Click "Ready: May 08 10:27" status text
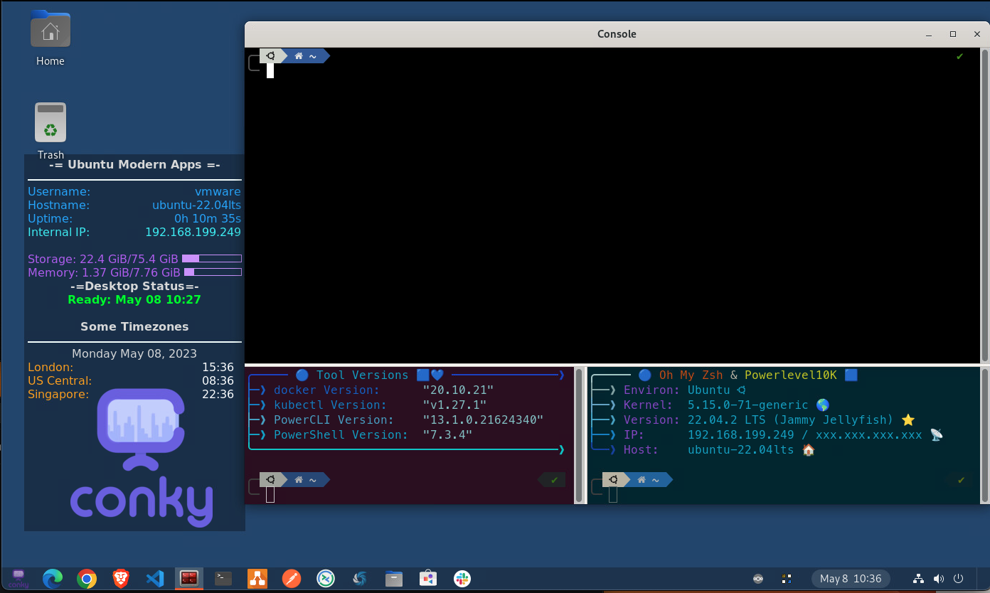 134,300
